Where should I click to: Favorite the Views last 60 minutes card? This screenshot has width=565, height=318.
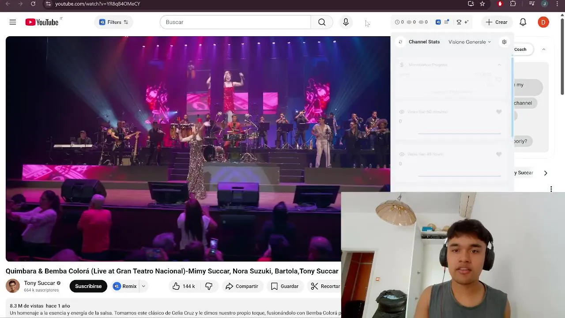tap(499, 112)
